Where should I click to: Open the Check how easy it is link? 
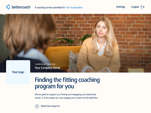[50, 106]
